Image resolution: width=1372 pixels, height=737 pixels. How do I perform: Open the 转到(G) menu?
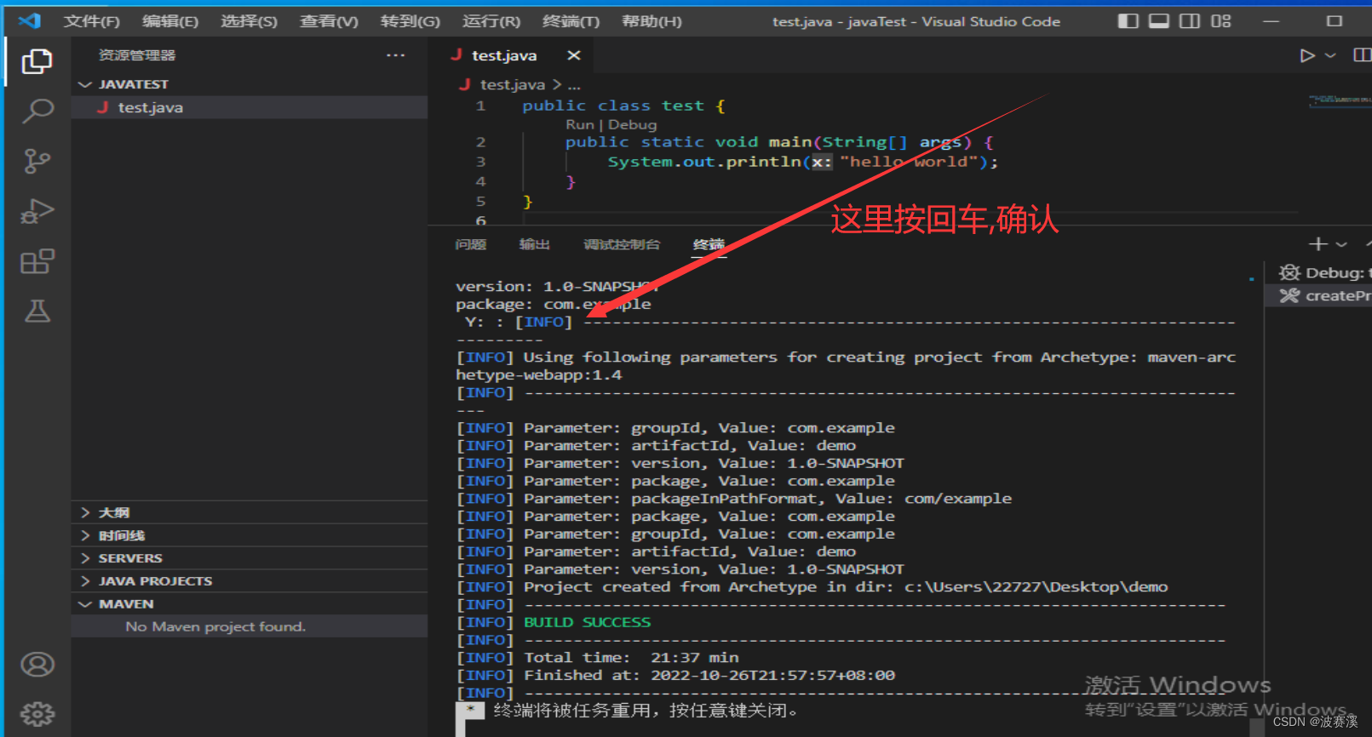(x=410, y=21)
